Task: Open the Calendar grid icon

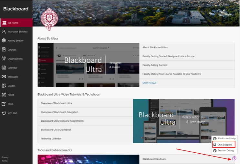Action: tap(4, 67)
